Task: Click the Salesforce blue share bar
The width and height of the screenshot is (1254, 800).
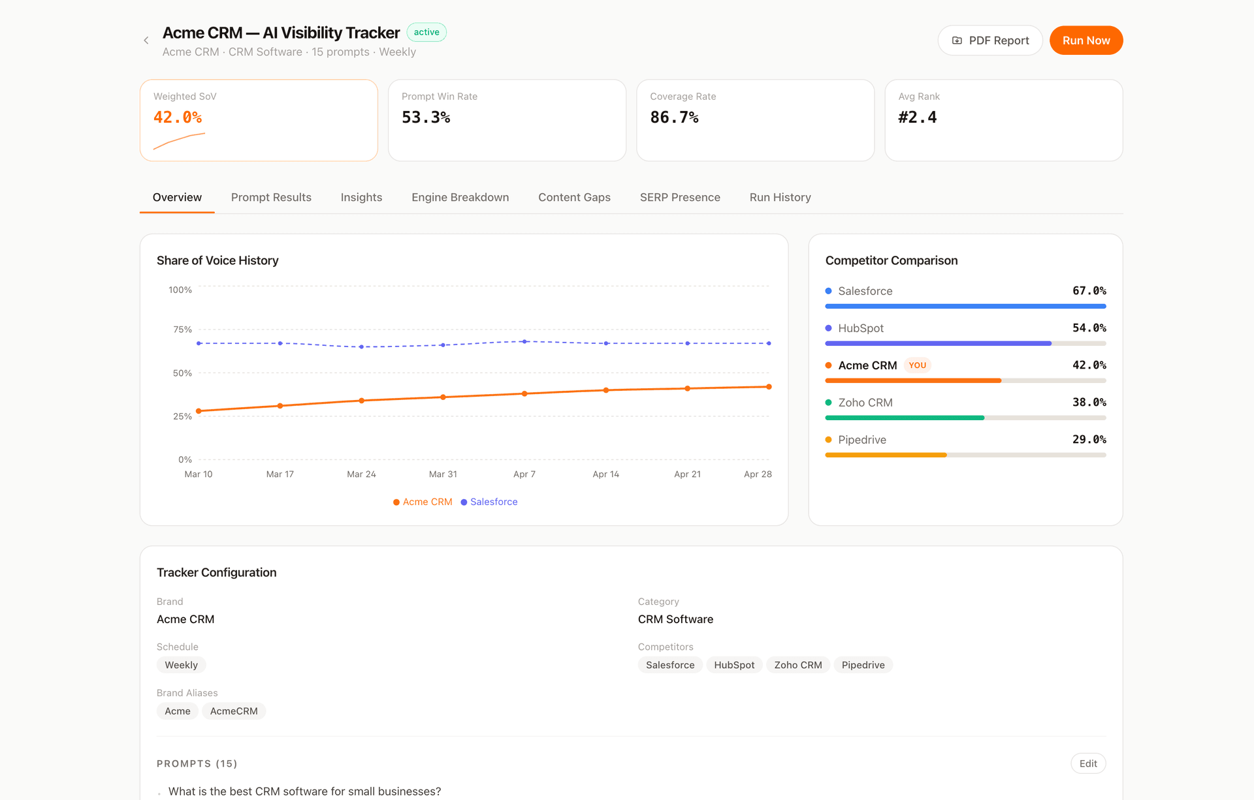Action: pos(965,306)
